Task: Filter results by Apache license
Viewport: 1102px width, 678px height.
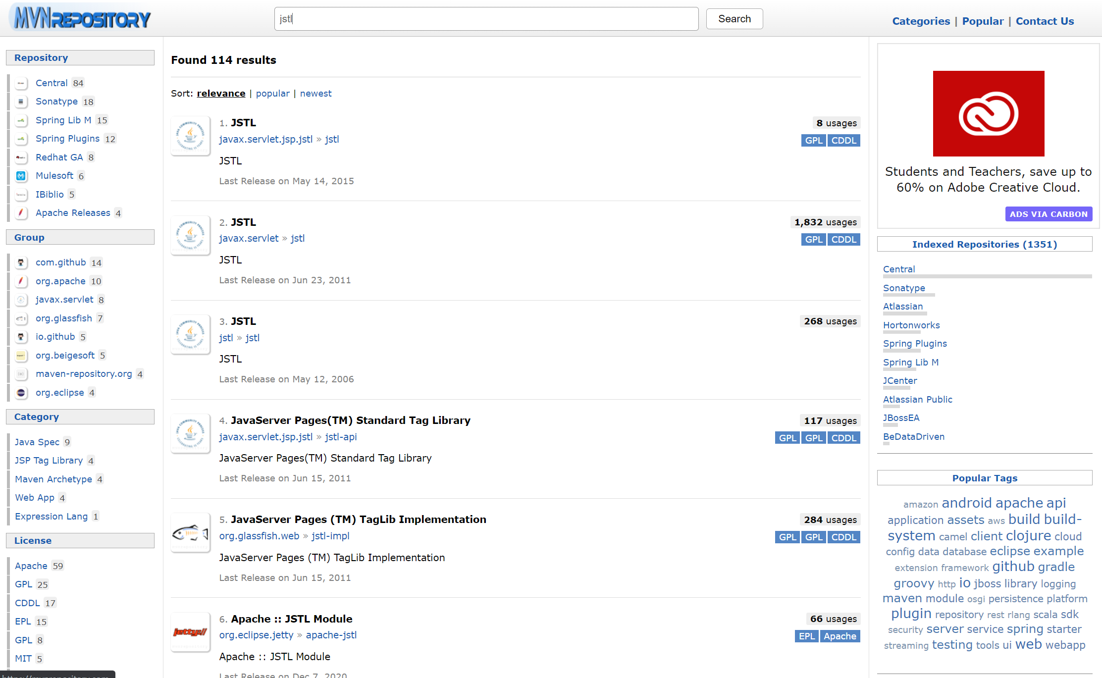Action: point(31,566)
